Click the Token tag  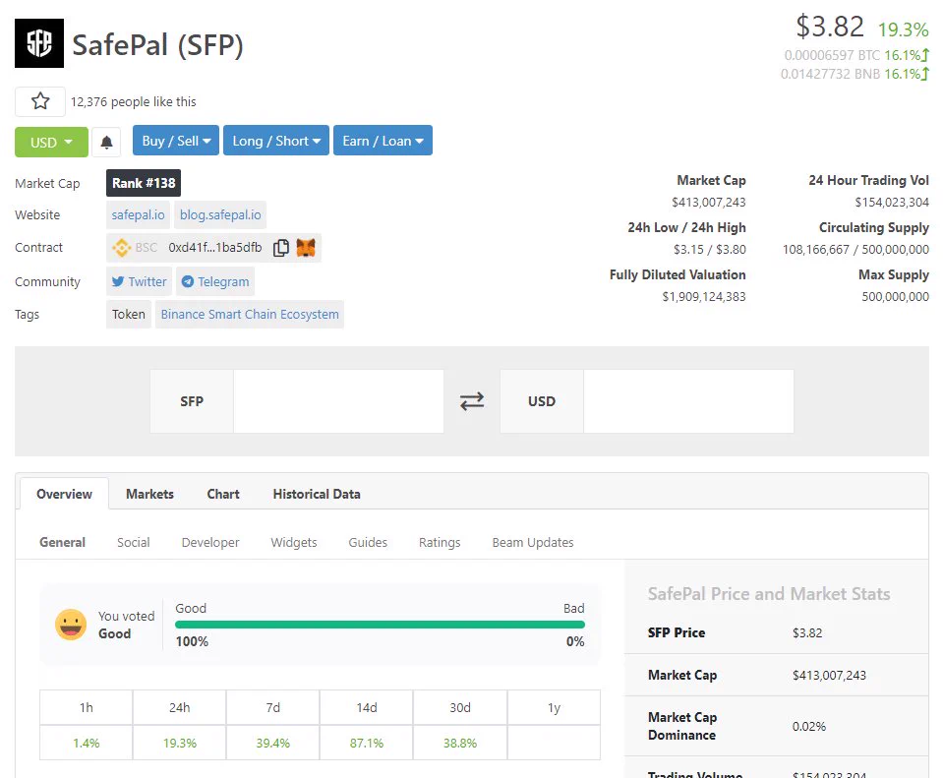pyautogui.click(x=129, y=314)
